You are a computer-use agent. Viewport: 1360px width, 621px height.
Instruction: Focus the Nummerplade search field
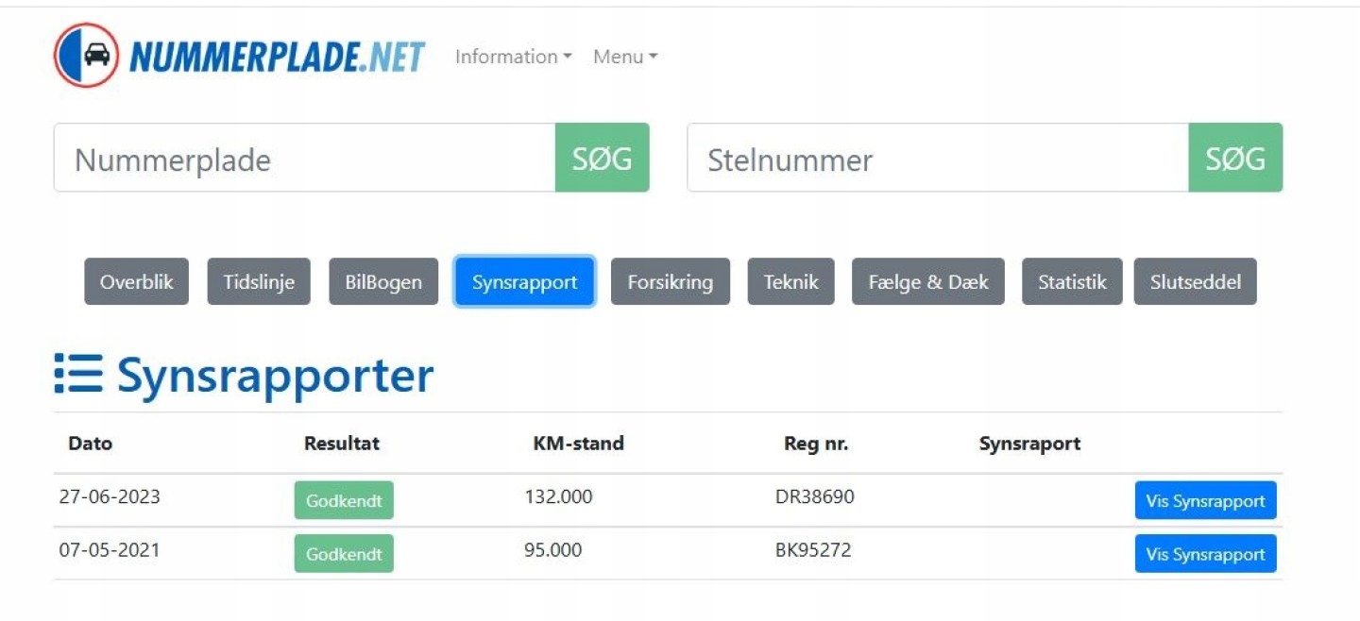click(304, 159)
